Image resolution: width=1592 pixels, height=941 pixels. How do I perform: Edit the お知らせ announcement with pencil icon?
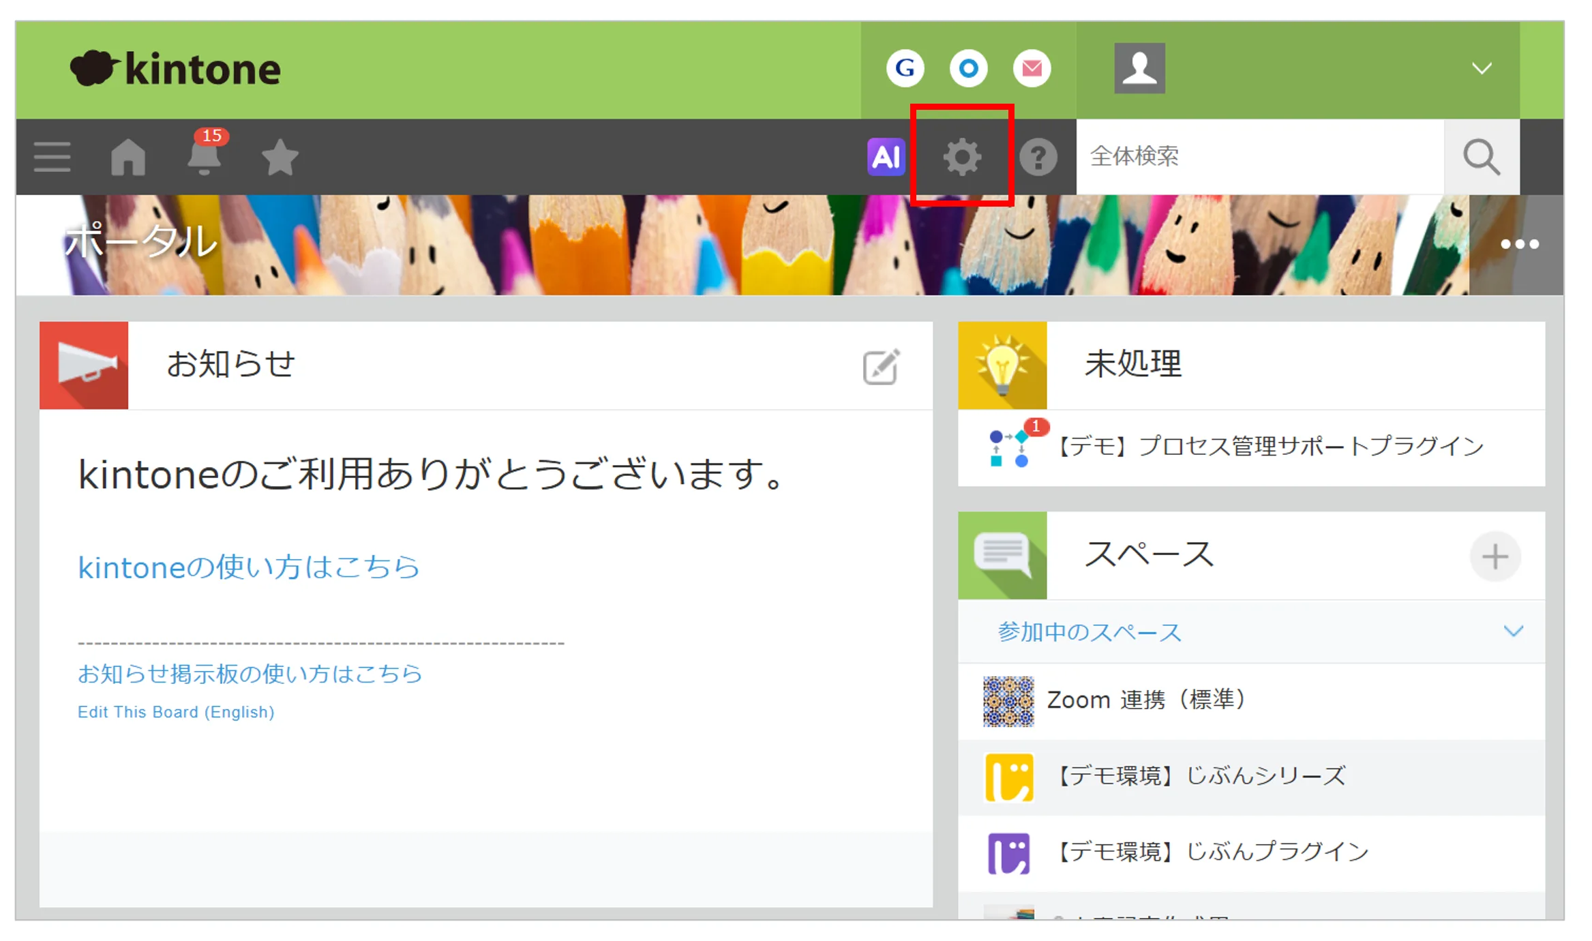click(x=881, y=367)
